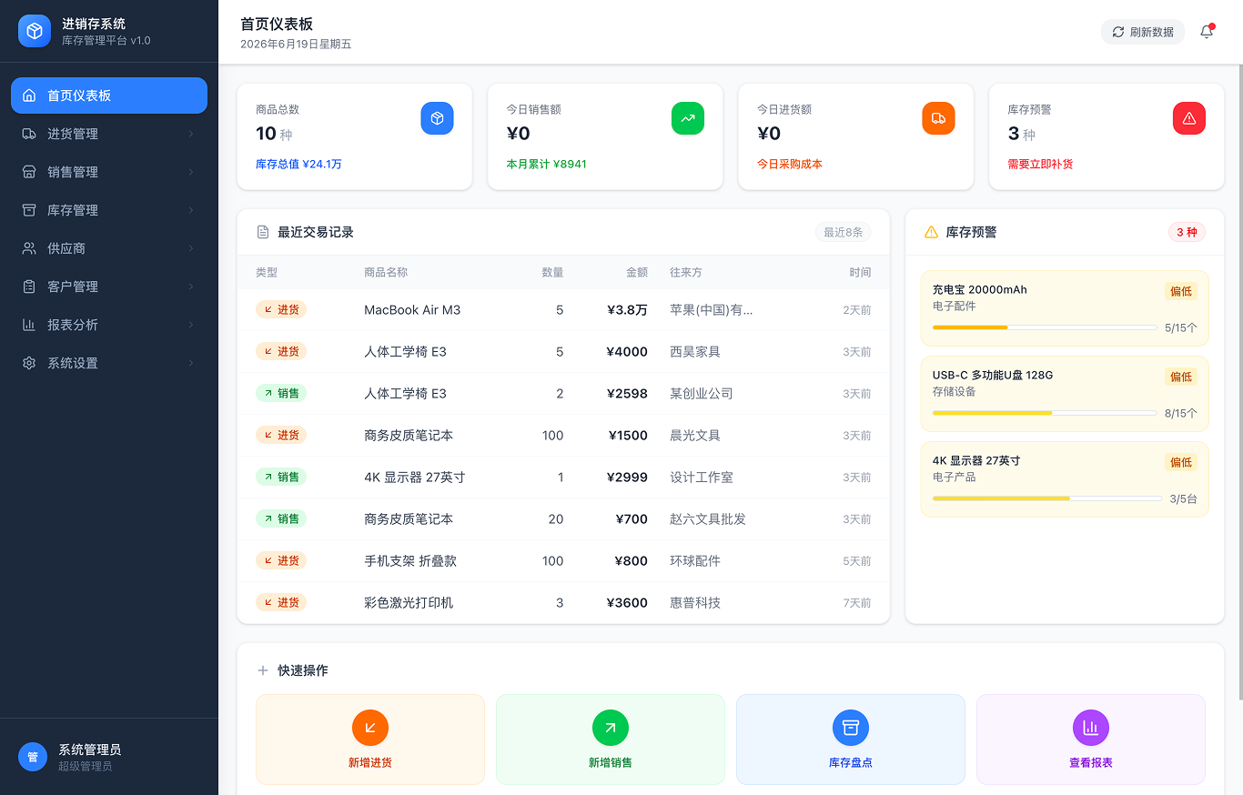Screen dimensions: 1243x795
Task: Click the 需要立即补货 warning text
Action: tap(1040, 165)
